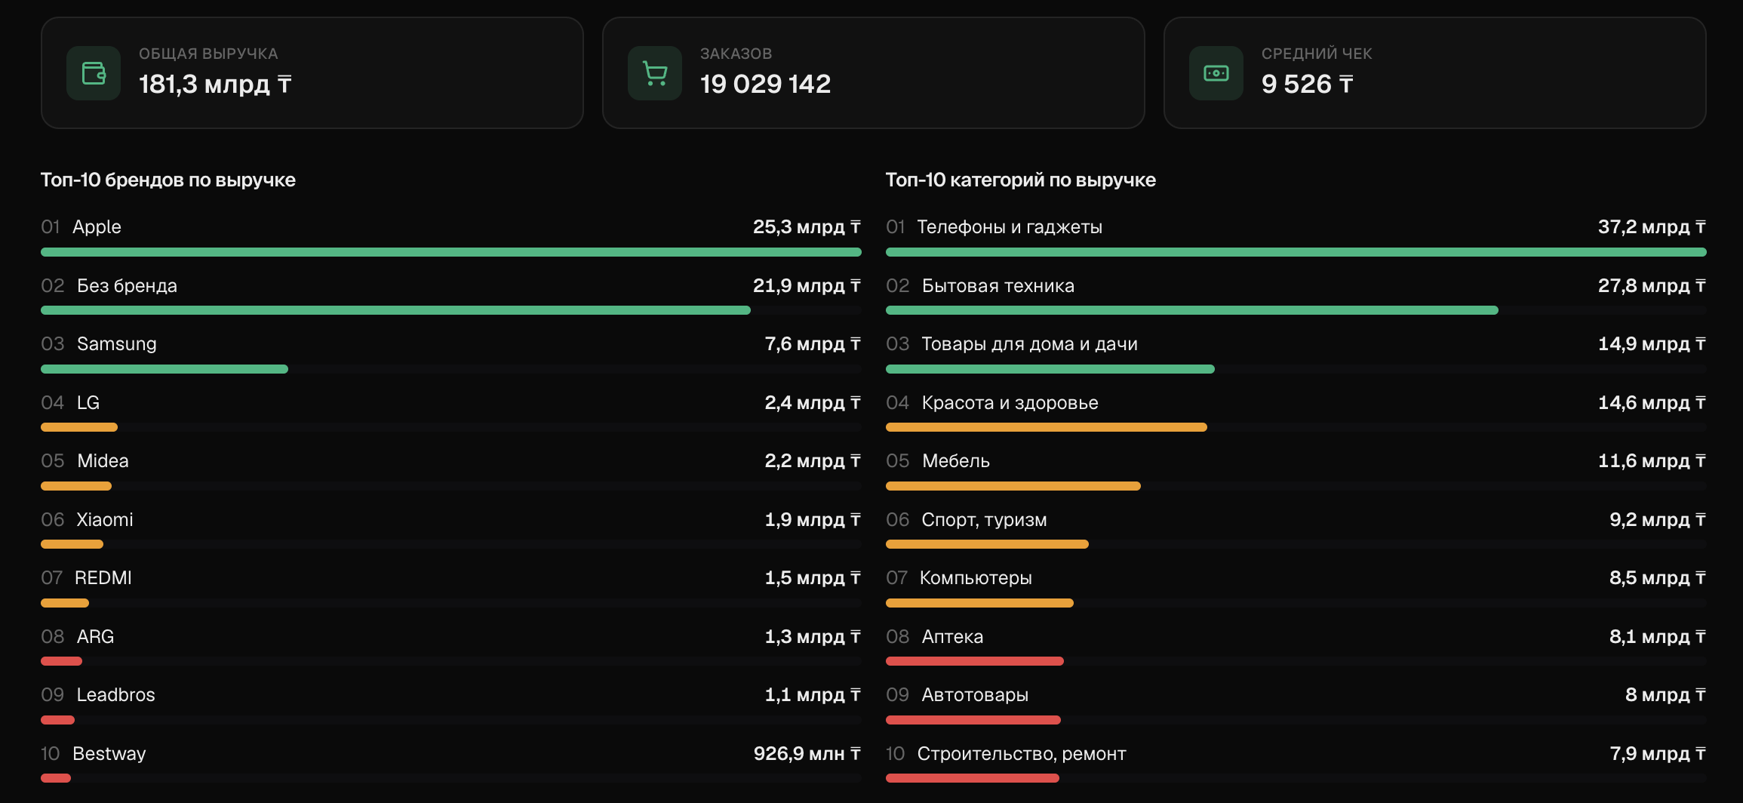Click the orange revenue bar under LG

point(79,427)
